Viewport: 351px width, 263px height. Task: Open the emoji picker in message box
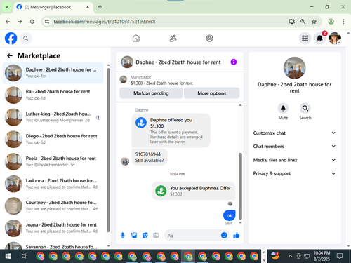pyautogui.click(x=224, y=235)
